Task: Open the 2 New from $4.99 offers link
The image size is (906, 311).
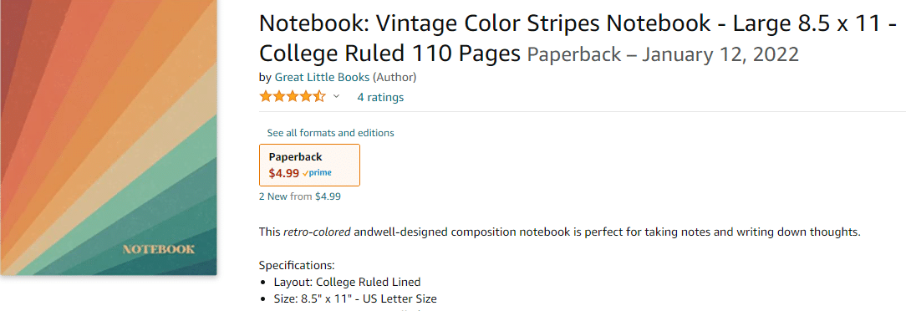Action: (300, 196)
